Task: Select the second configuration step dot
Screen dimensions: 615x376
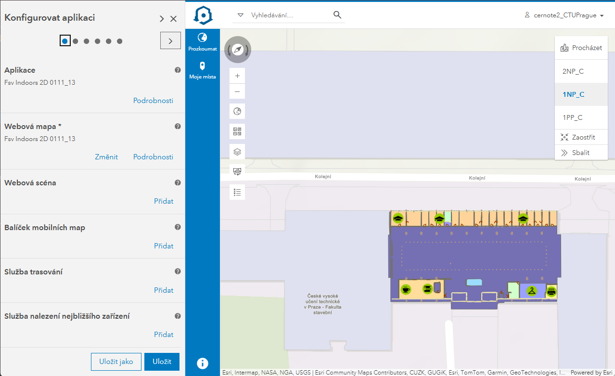Action: [76, 41]
